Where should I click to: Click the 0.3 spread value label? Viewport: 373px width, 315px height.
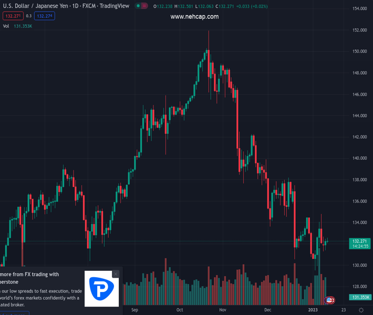pyautogui.click(x=29, y=16)
